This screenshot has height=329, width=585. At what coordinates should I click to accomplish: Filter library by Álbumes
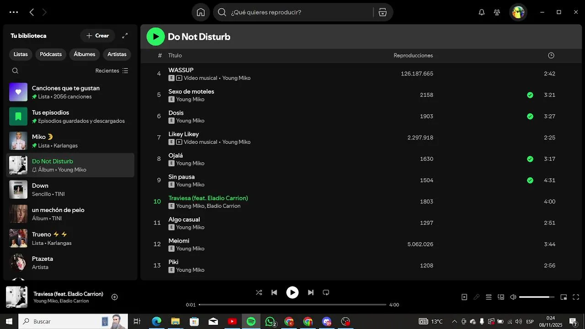tap(85, 54)
